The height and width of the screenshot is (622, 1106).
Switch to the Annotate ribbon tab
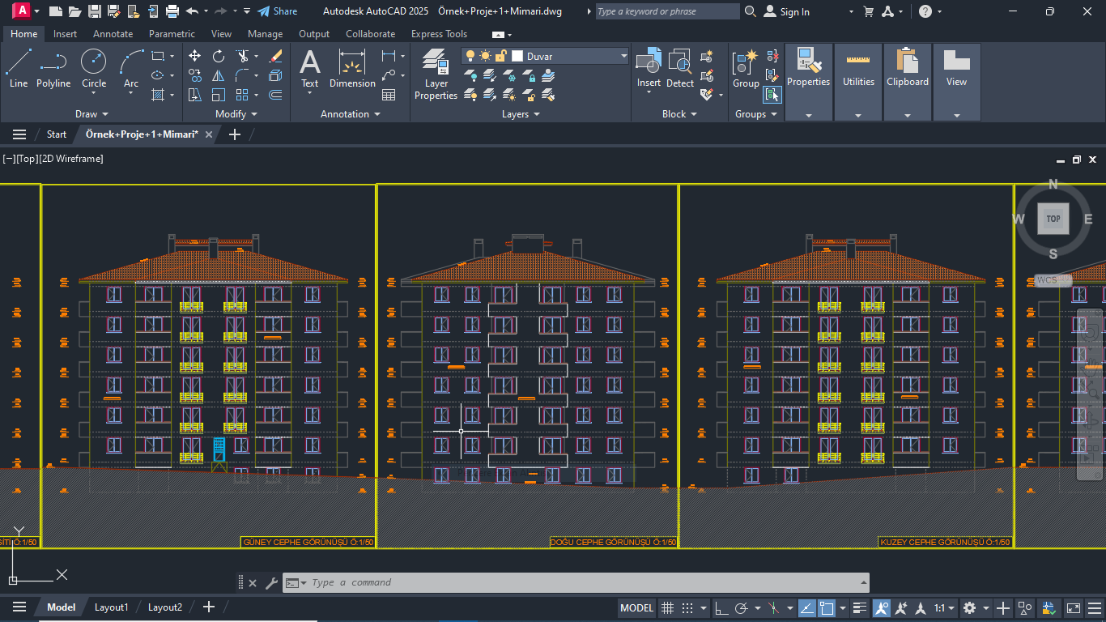click(x=113, y=34)
